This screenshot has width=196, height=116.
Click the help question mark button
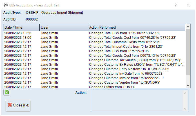pyautogui.click(x=176, y=5)
